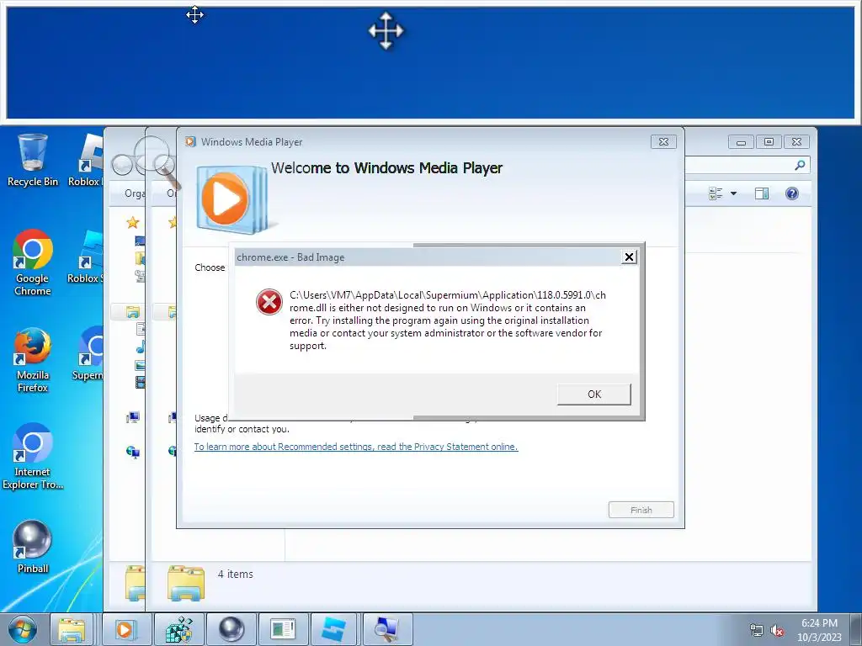The width and height of the screenshot is (862, 646).
Task: Switch to the Pinball taskbar button
Action: [x=231, y=629]
